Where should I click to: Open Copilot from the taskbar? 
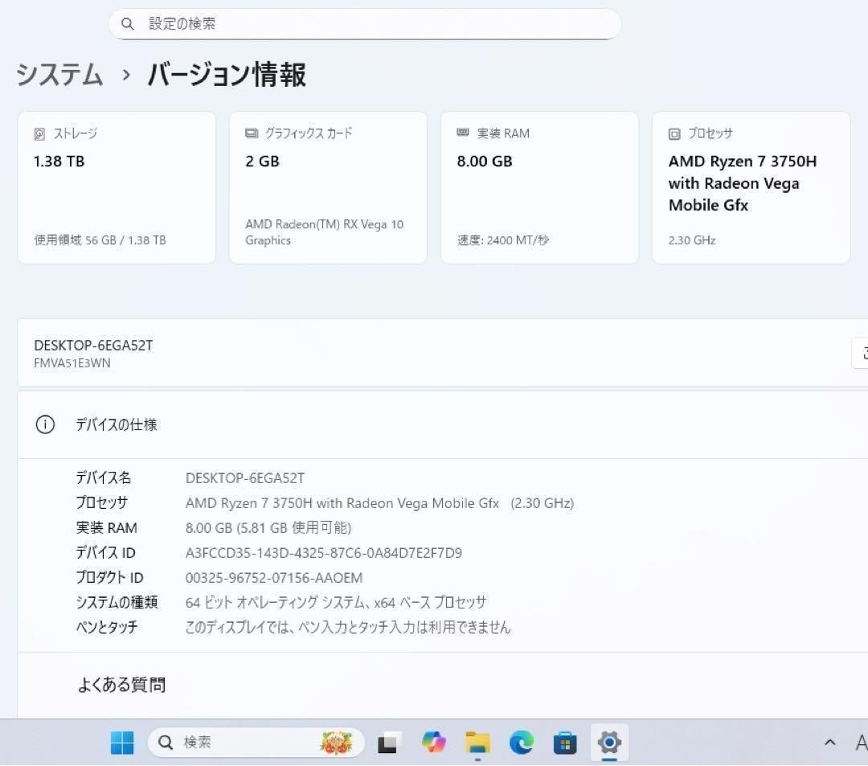[433, 743]
